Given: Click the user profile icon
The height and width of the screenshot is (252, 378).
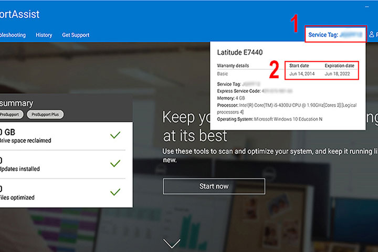Looking at the screenshot, I should (x=372, y=35).
